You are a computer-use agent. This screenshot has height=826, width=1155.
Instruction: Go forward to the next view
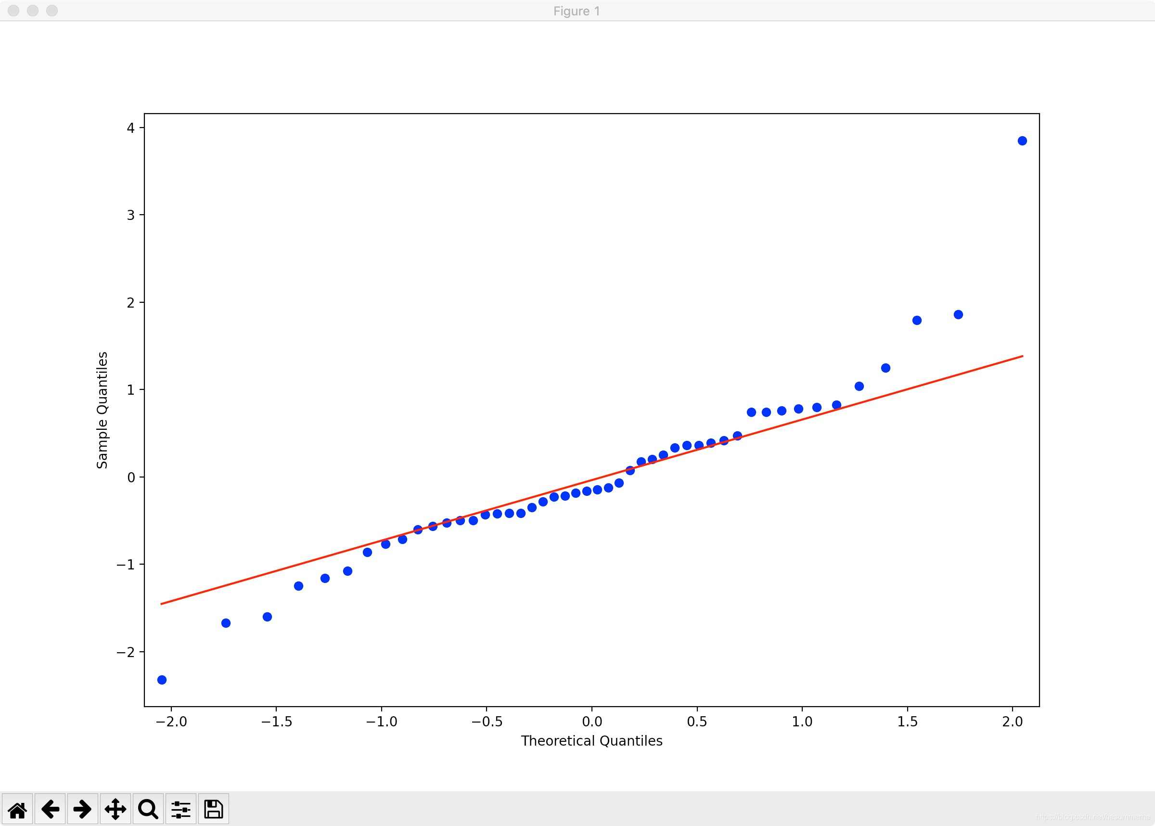click(x=82, y=809)
